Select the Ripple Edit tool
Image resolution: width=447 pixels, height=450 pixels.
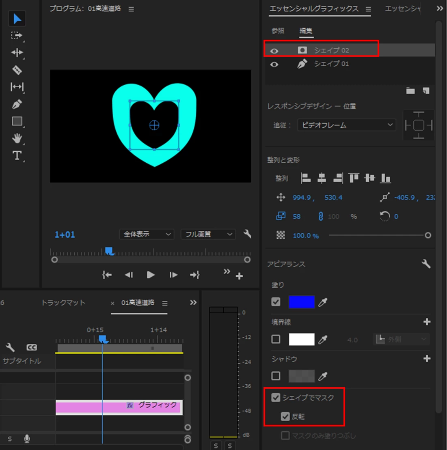point(17,52)
